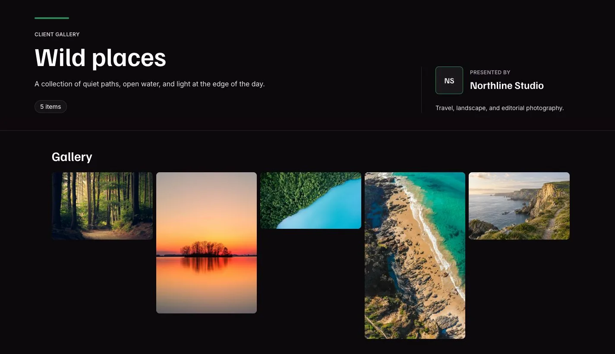Viewport: 615px width, 354px height.
Task: Click the "5 items" count badge
Action: 50,107
